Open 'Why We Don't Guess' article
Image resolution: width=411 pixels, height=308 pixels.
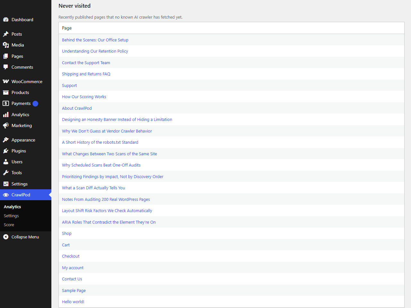pyautogui.click(x=107, y=131)
